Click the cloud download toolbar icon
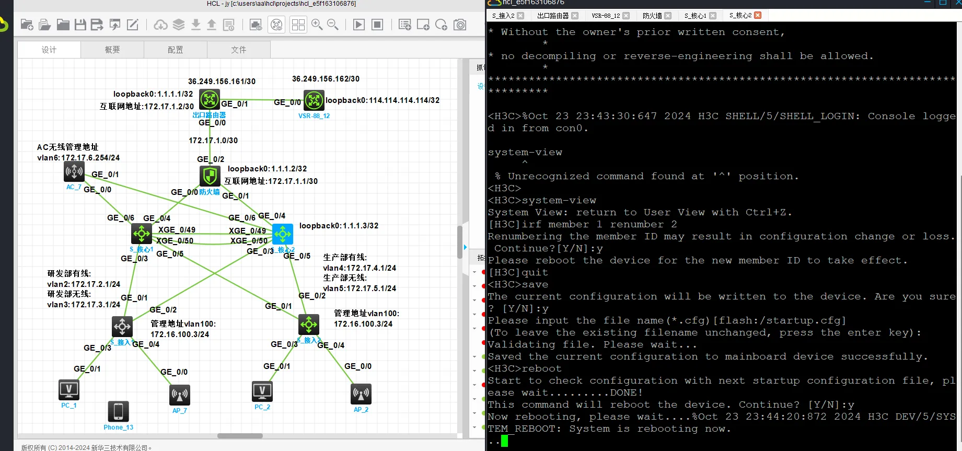Image resolution: width=962 pixels, height=451 pixels. pos(161,25)
